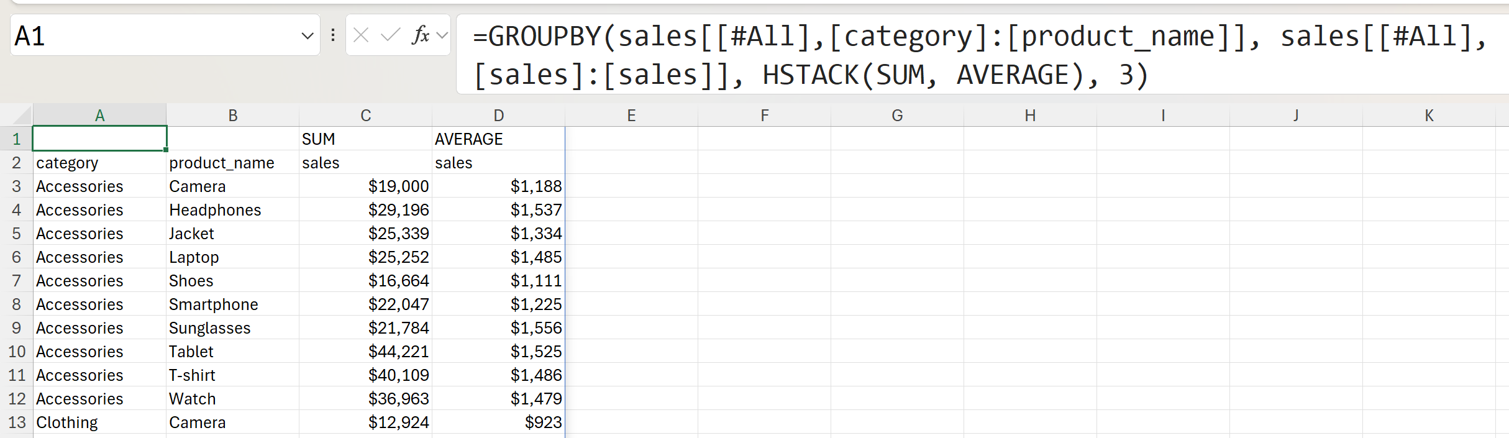This screenshot has height=438, width=1509.
Task: Open Insert Function via fx icon
Action: 421,35
